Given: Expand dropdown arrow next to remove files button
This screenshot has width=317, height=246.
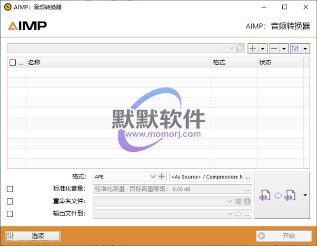Looking at the screenshot, I should coord(284,49).
